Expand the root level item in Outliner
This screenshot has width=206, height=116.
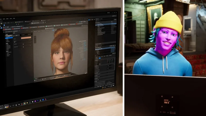click(96, 22)
